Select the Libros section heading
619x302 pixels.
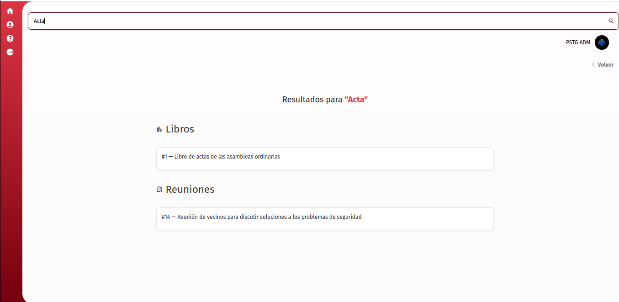pos(180,129)
